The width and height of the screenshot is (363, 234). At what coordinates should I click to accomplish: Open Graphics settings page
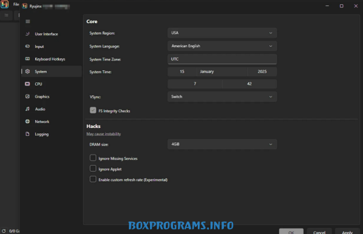coord(51,96)
